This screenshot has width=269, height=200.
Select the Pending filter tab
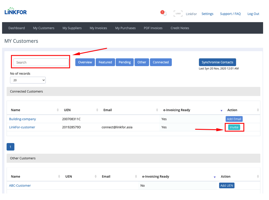pos(125,62)
